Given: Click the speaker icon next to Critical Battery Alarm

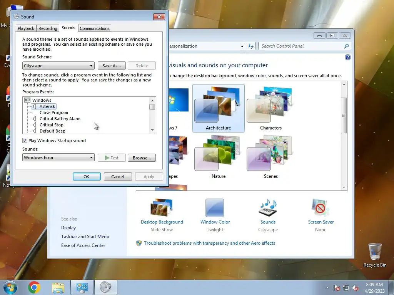Looking at the screenshot, I should point(34,119).
